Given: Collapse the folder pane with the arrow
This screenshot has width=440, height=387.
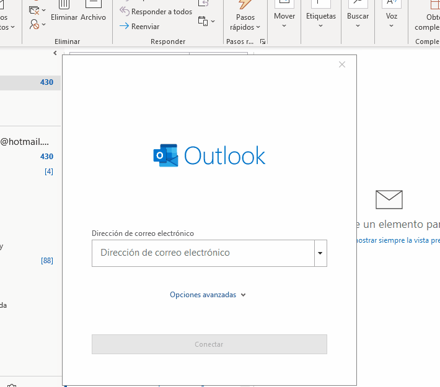Looking at the screenshot, I should [x=55, y=54].
